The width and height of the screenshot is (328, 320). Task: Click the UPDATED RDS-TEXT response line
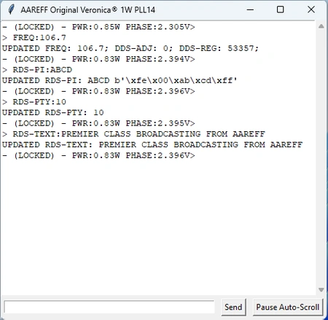pos(152,144)
